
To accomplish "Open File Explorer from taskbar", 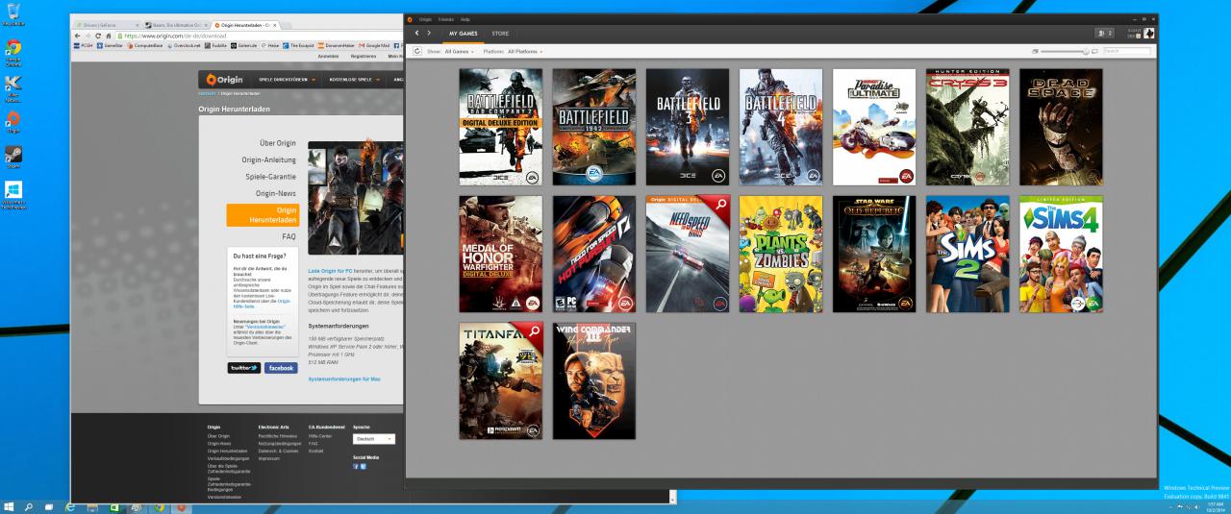I will point(92,506).
